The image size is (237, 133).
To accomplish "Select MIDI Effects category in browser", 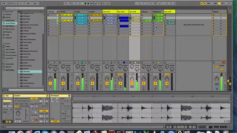I will point(10,26).
